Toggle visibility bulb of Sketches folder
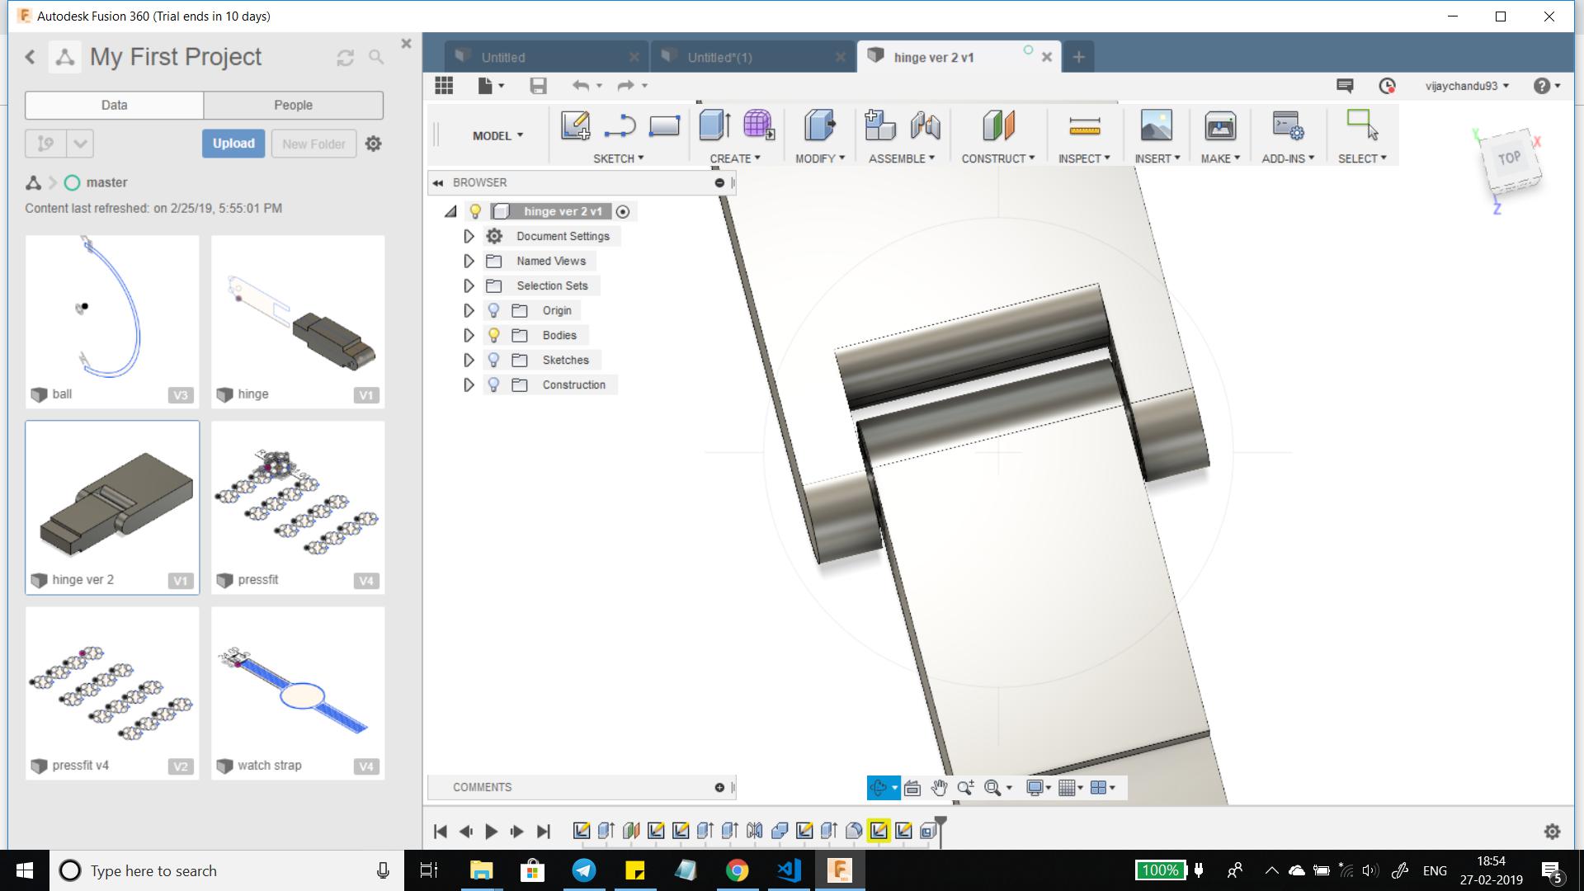The image size is (1584, 891). 493,360
